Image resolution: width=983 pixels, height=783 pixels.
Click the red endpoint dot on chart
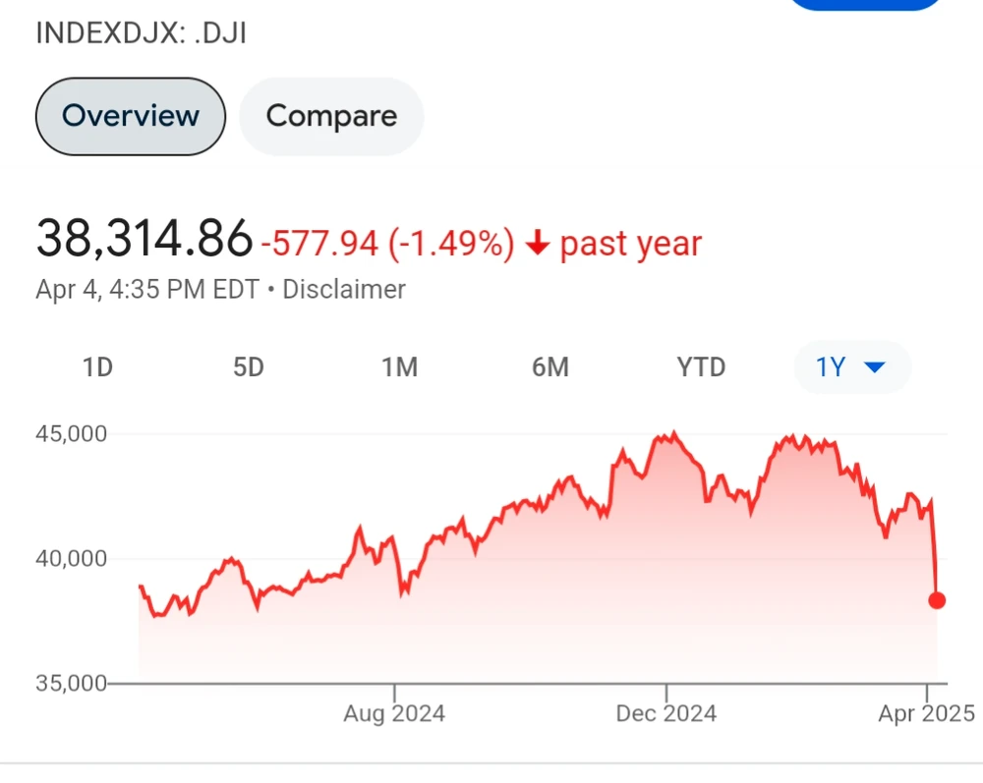pos(937,600)
